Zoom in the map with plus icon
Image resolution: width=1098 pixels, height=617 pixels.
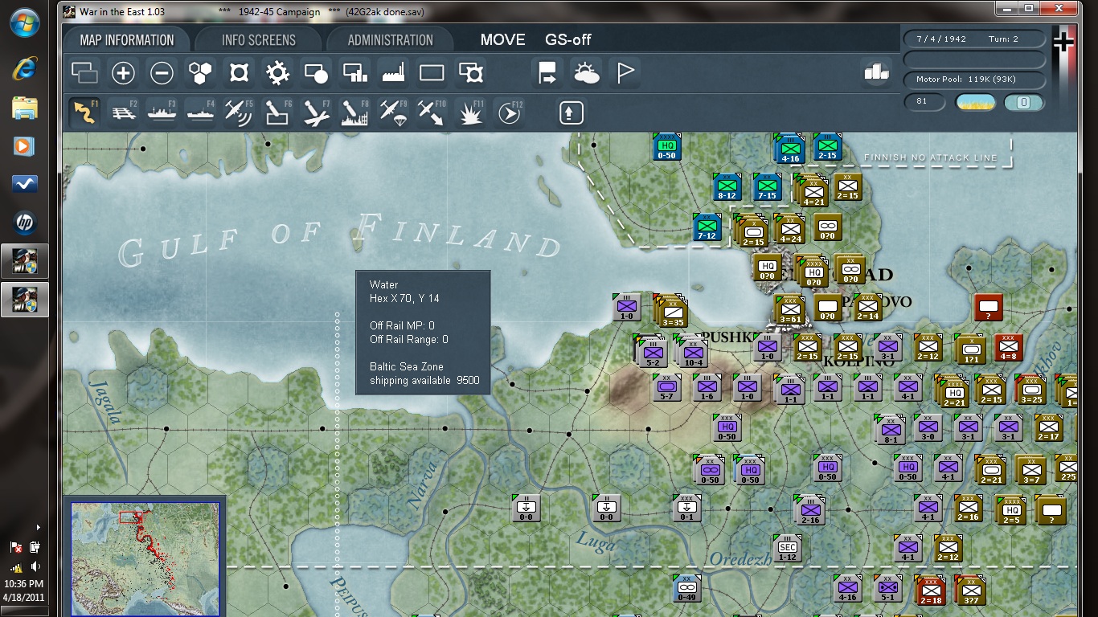123,74
